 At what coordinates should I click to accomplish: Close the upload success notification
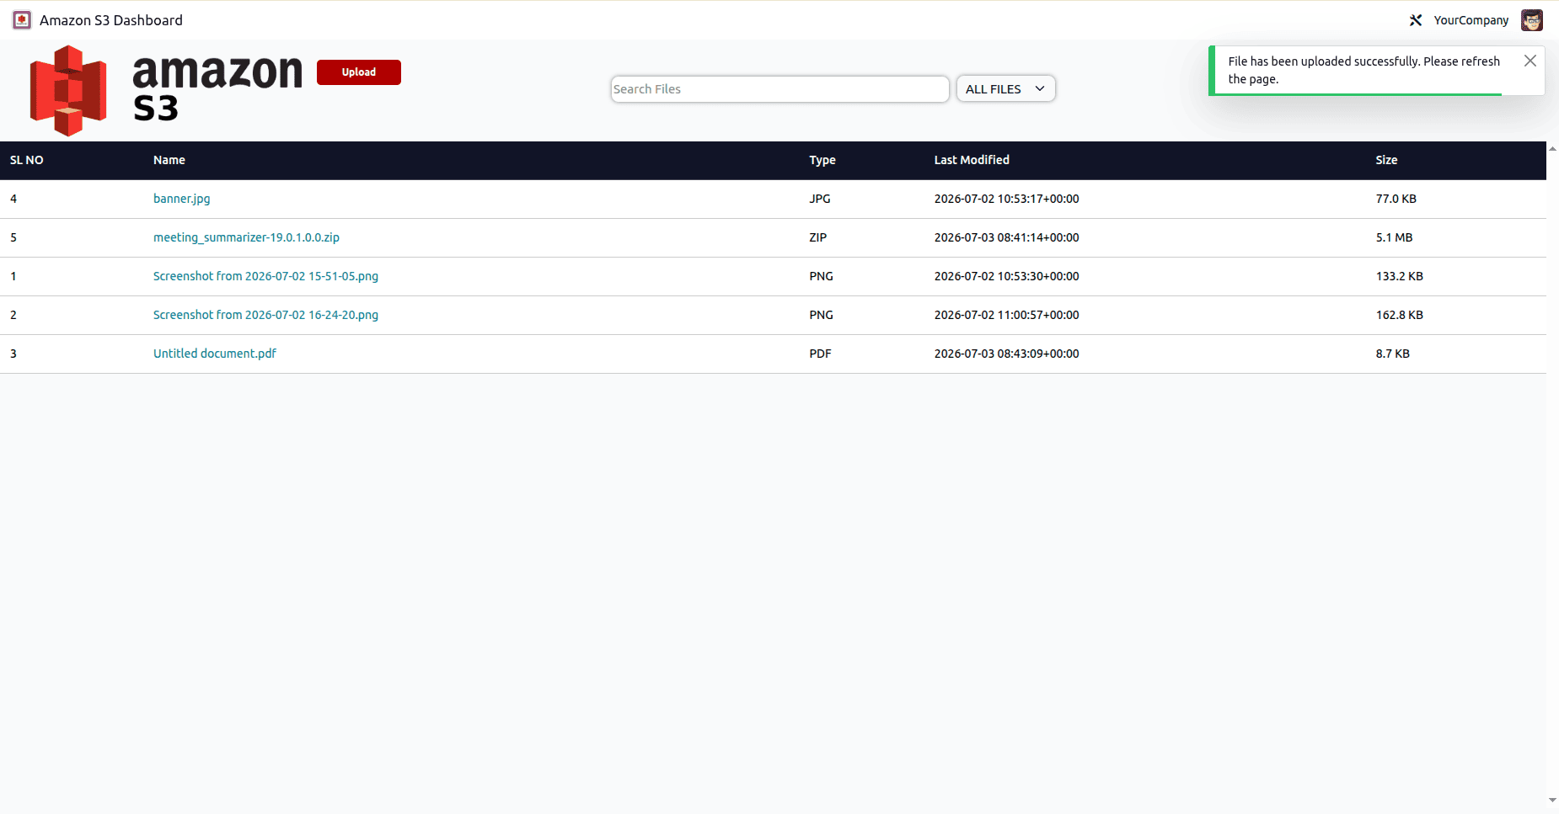1530,61
